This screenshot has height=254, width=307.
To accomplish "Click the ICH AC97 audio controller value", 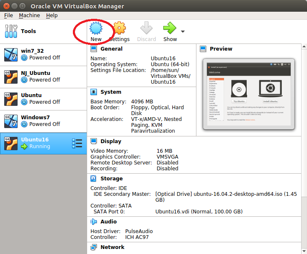I will [x=137, y=237].
